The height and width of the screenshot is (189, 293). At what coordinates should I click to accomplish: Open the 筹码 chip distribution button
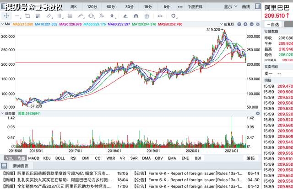pos(251,158)
